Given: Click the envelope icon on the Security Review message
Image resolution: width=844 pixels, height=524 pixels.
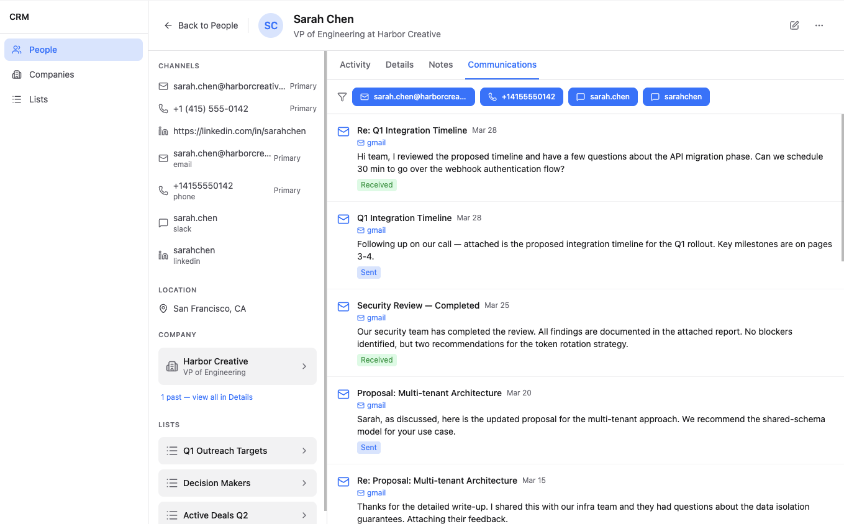Looking at the screenshot, I should pos(343,306).
